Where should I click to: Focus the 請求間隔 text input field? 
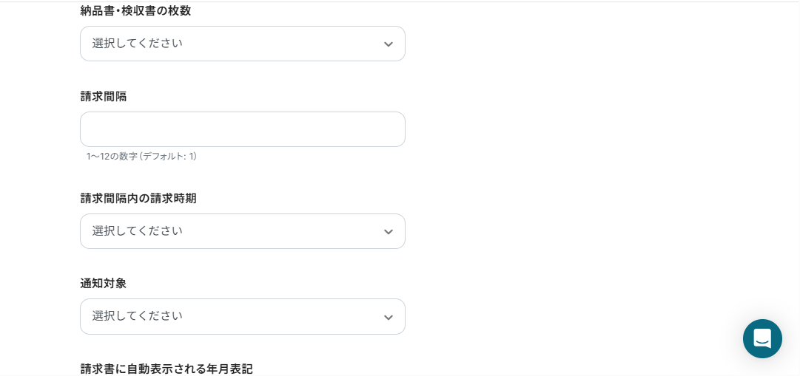(x=242, y=129)
